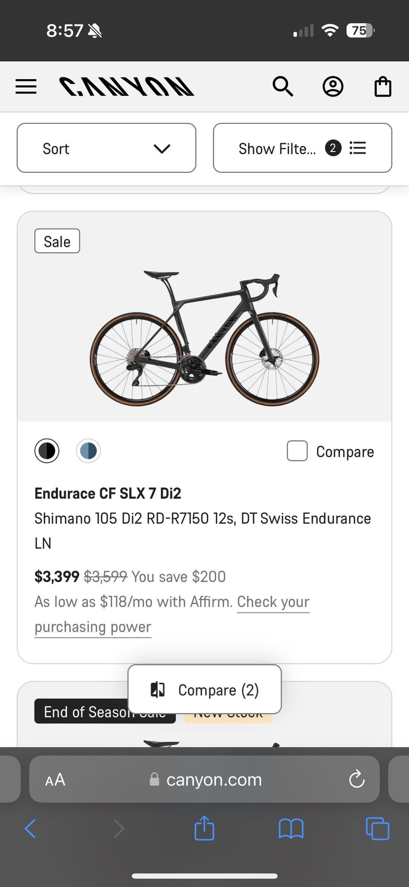Open Safari bookmarks book icon

[x=291, y=829]
